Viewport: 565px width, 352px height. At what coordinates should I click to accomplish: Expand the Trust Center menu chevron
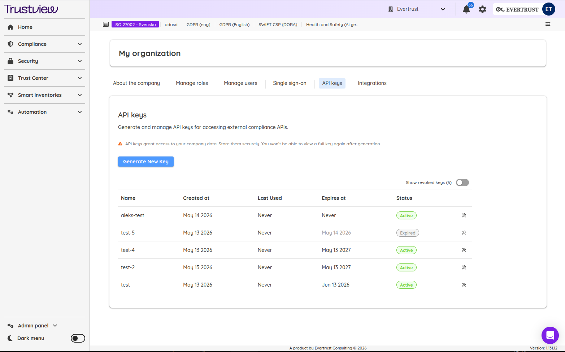click(x=80, y=78)
